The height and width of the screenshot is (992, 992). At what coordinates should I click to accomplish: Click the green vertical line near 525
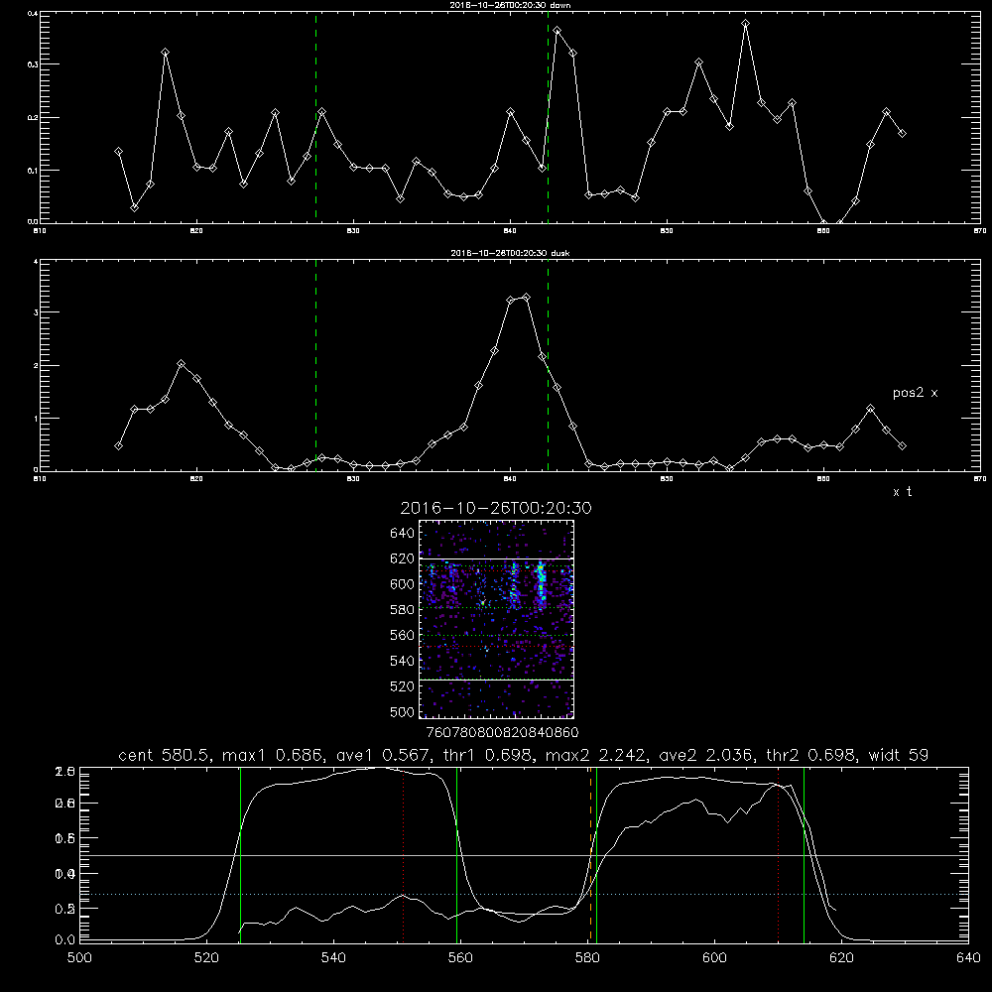point(240,855)
